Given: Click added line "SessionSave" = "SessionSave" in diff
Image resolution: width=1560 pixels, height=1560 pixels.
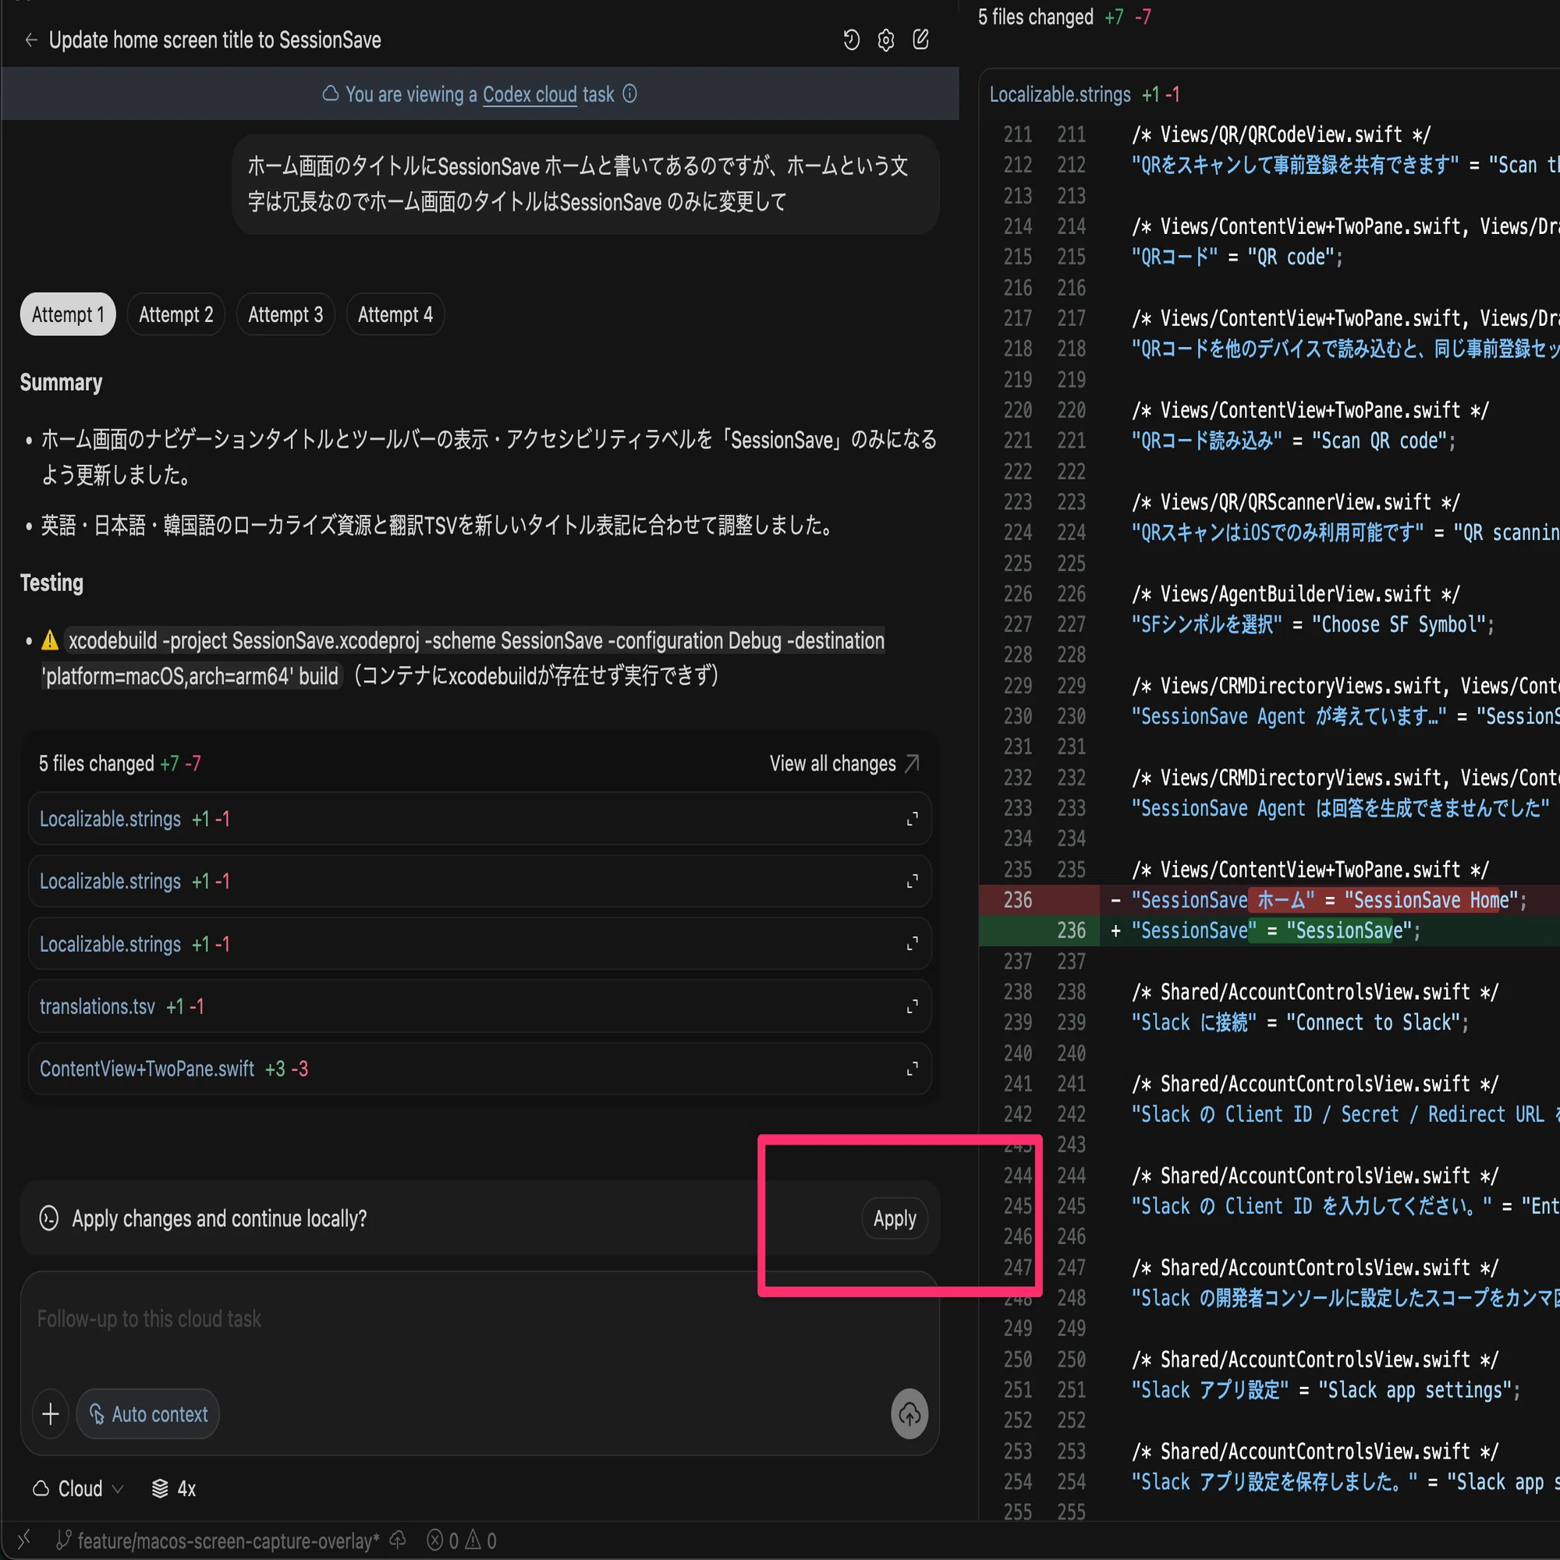Looking at the screenshot, I should 1275,931.
